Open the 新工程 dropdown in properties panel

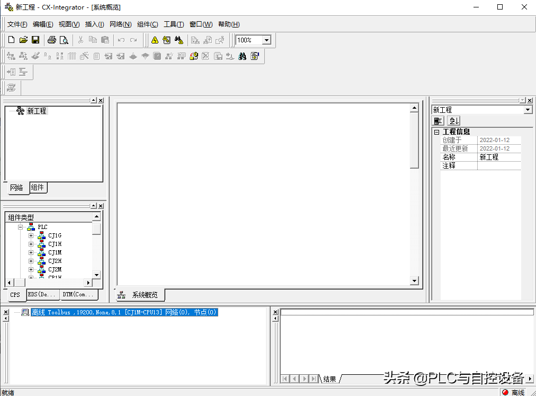(528, 110)
